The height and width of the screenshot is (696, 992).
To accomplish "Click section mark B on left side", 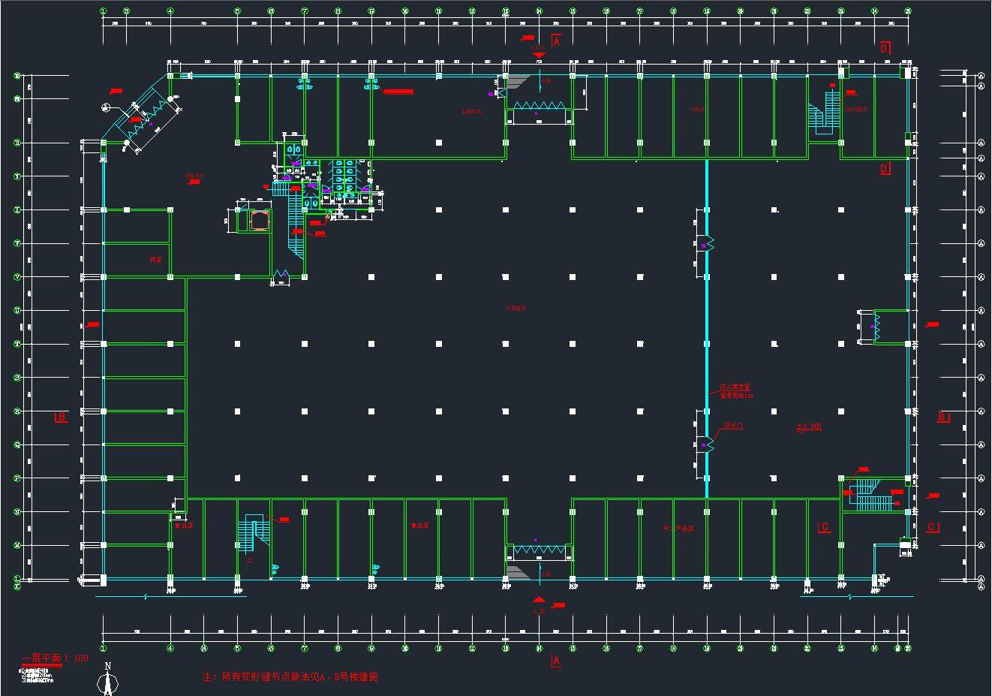I will [x=62, y=417].
